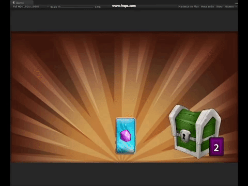Open the Game panel options menu
Image resolution: width=248 pixels, height=186 pixels.
click(236, 3)
